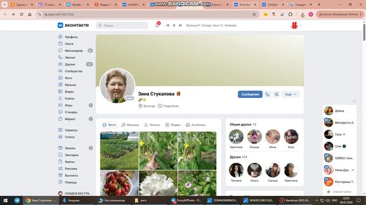Open Telegram from Windows taskbar
Viewport: 366px width, 205px height.
pyautogui.click(x=17, y=200)
